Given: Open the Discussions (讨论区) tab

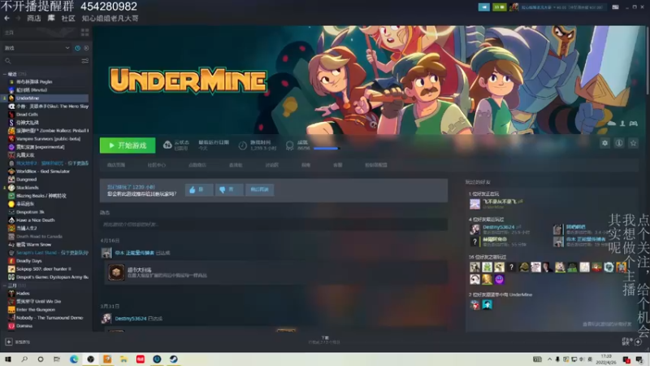Looking at the screenshot, I should coord(272,165).
